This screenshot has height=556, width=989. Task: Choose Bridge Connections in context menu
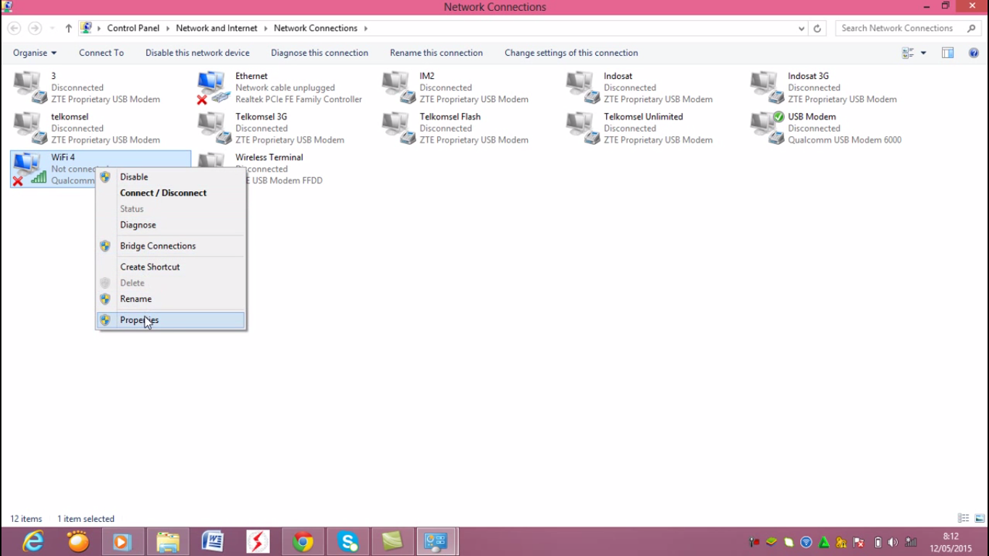coord(171,245)
